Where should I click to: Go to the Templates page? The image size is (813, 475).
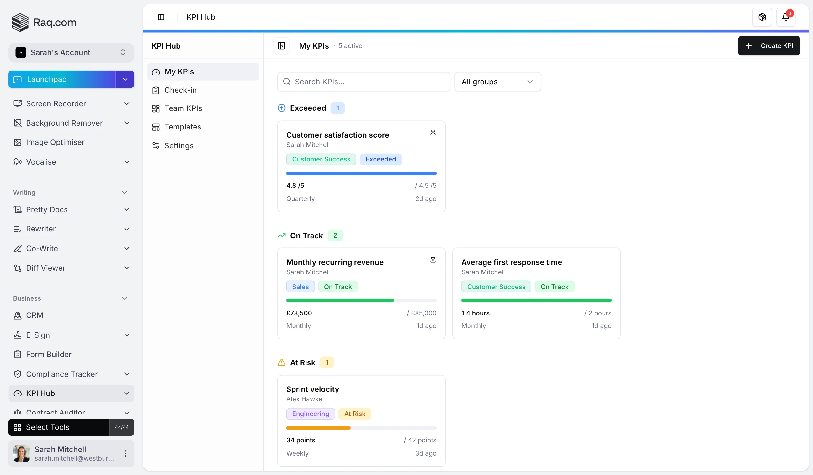pos(183,127)
